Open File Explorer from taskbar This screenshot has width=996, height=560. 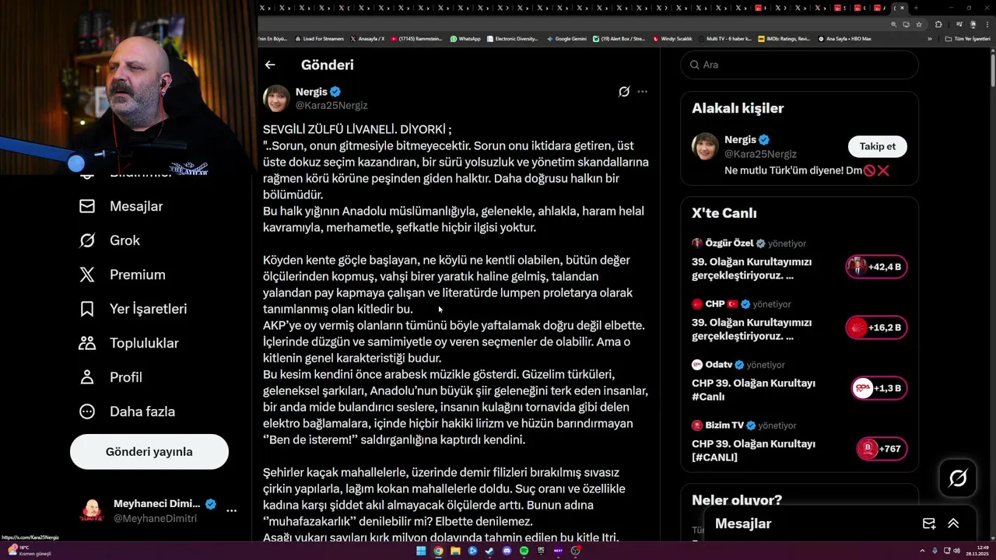455,551
